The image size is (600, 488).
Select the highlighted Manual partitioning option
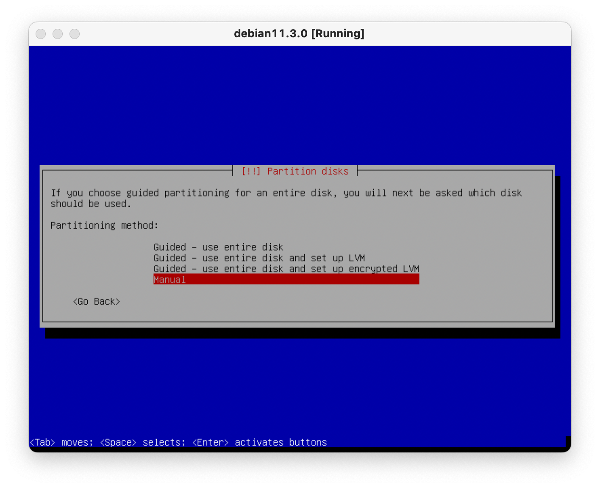pos(169,280)
